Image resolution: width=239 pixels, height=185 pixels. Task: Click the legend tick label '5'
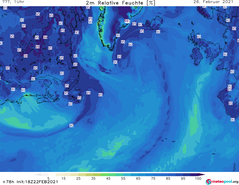tap(48, 178)
